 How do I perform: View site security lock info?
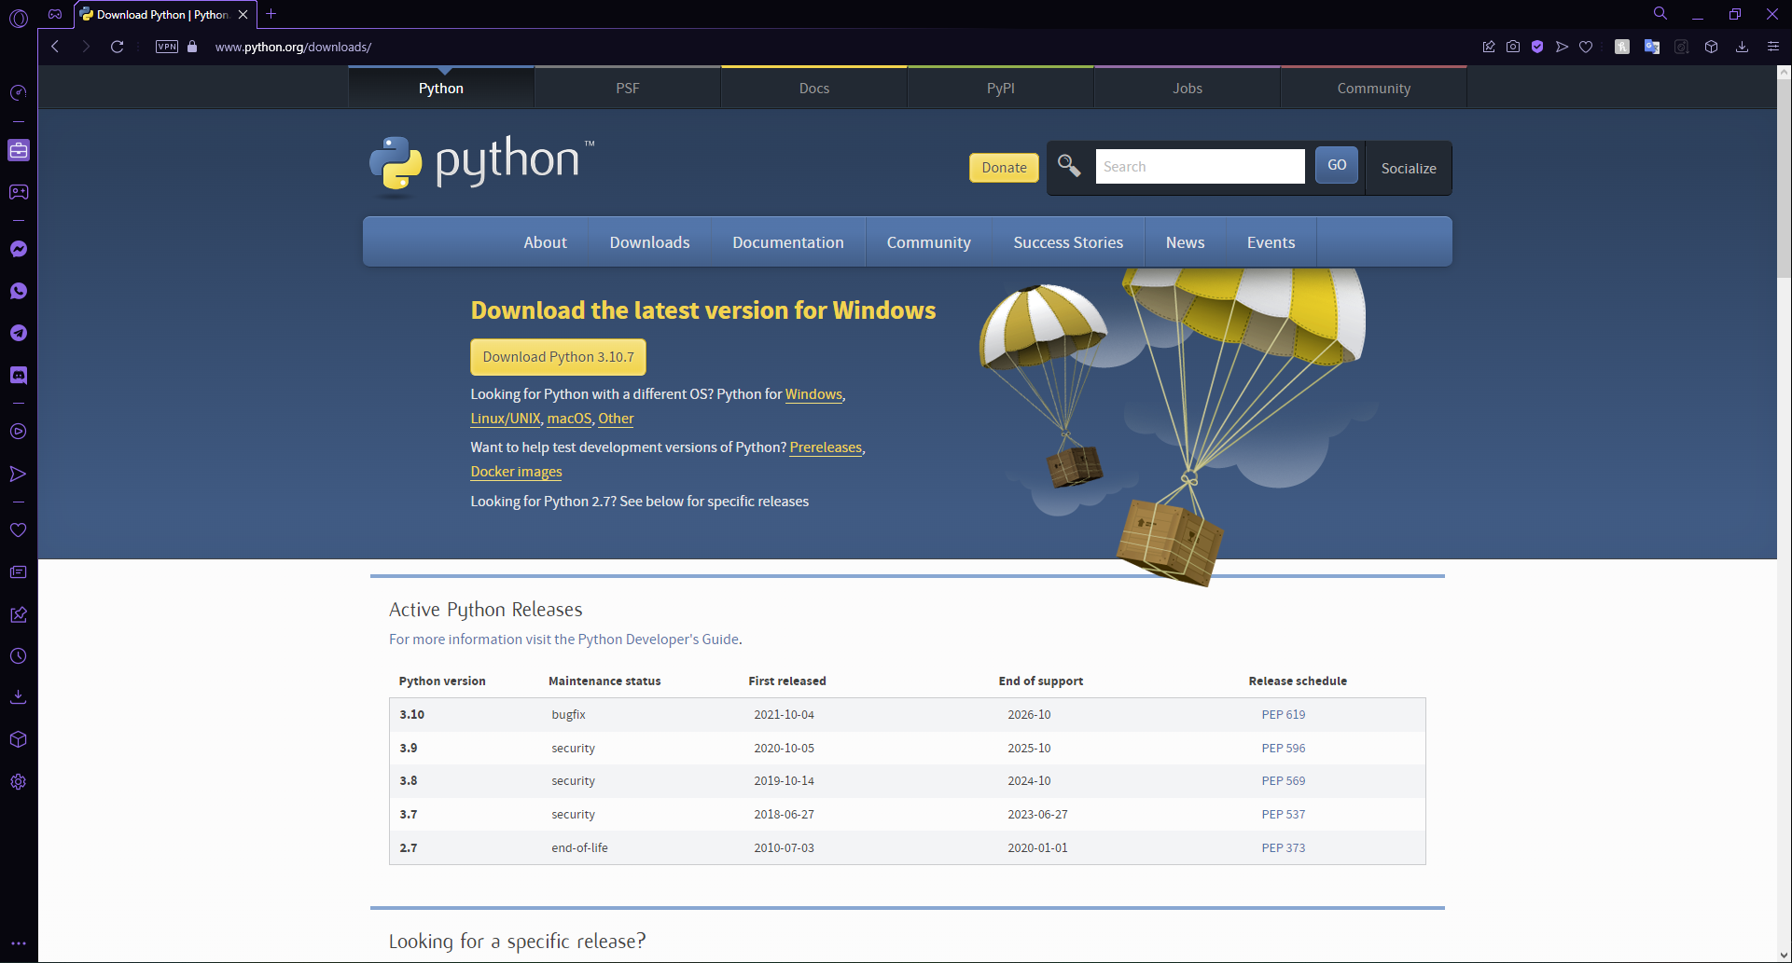click(192, 47)
